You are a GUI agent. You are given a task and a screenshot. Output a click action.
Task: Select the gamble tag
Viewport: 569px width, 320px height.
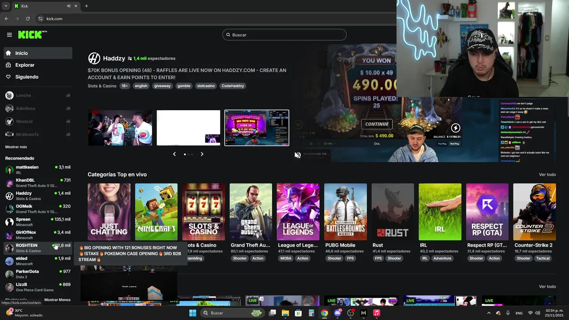(x=184, y=86)
